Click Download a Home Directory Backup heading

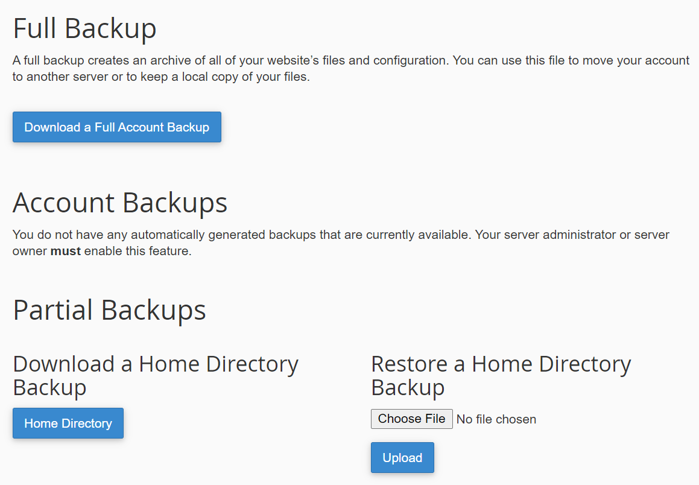(x=156, y=375)
